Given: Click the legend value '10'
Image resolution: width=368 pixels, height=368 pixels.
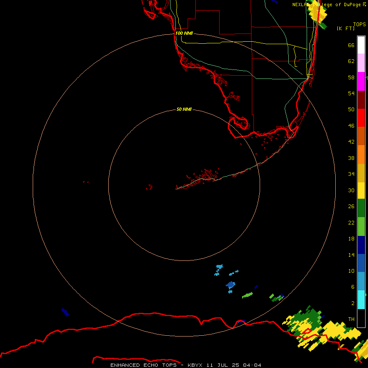Looking at the screenshot, I should tap(351, 271).
